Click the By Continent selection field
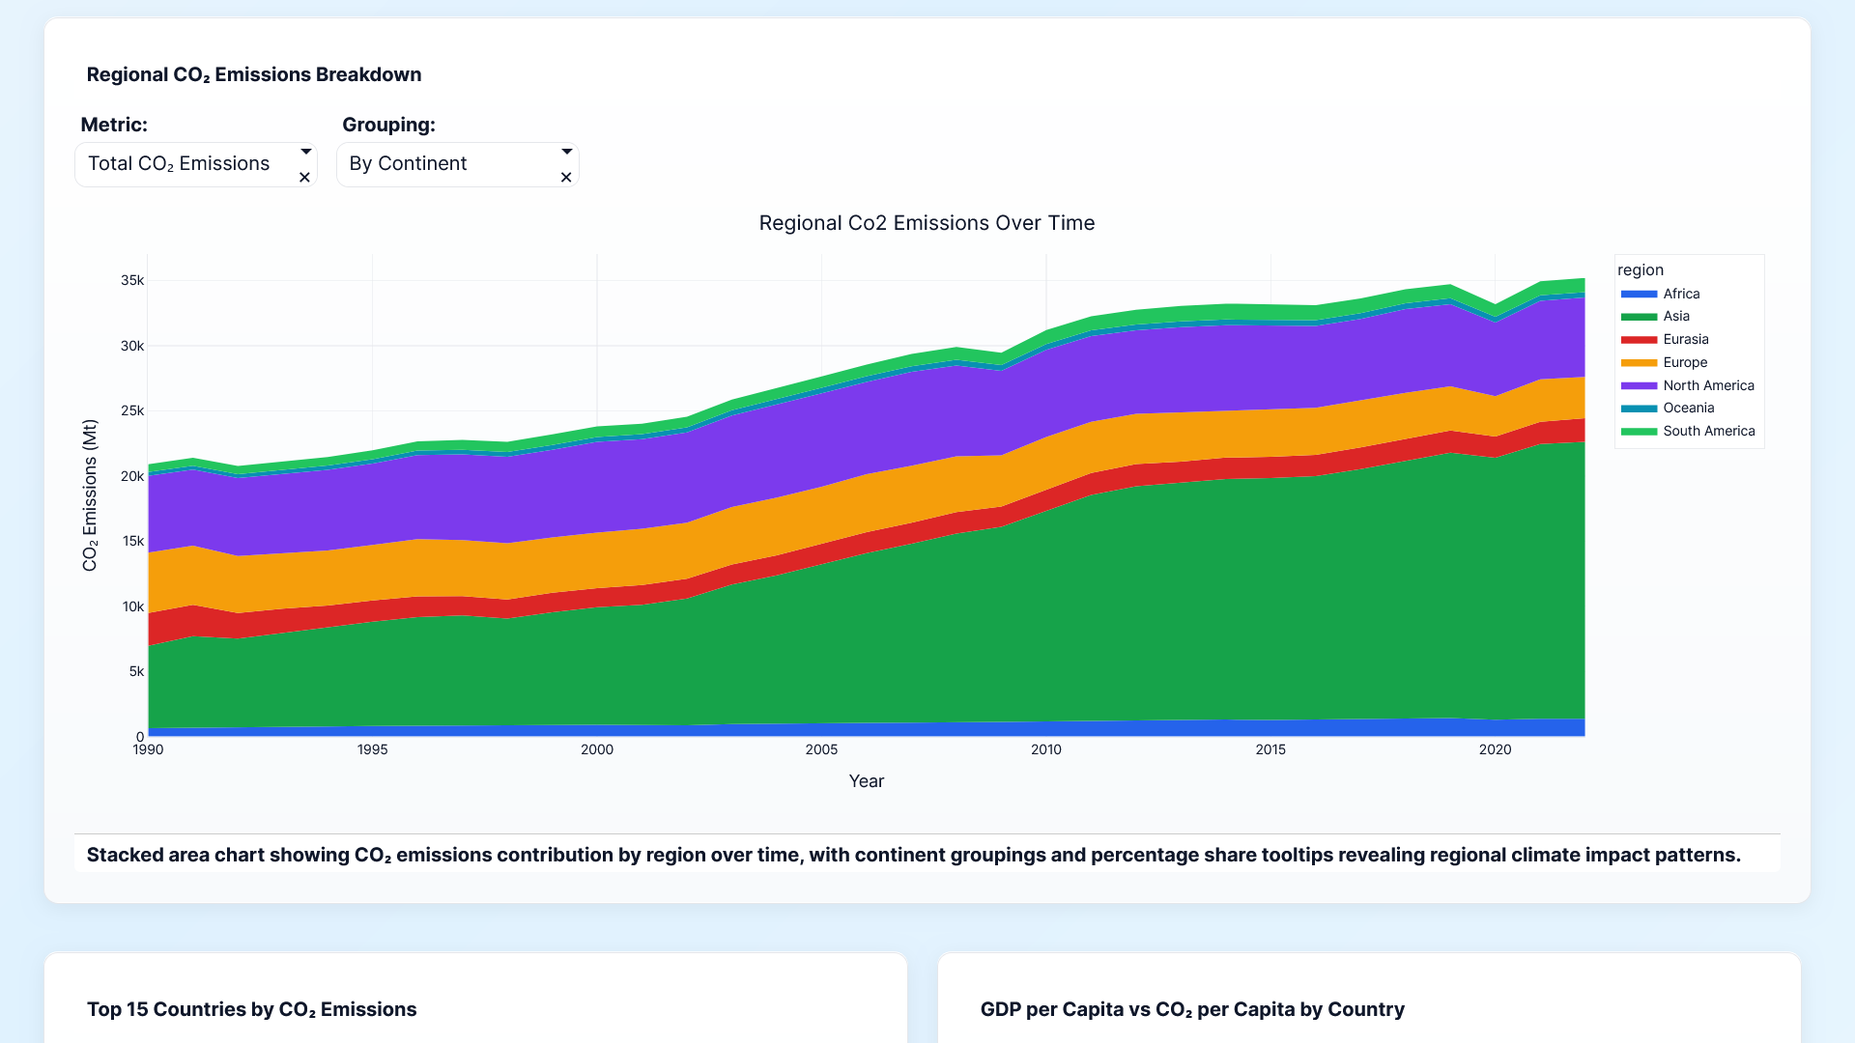 coord(408,164)
